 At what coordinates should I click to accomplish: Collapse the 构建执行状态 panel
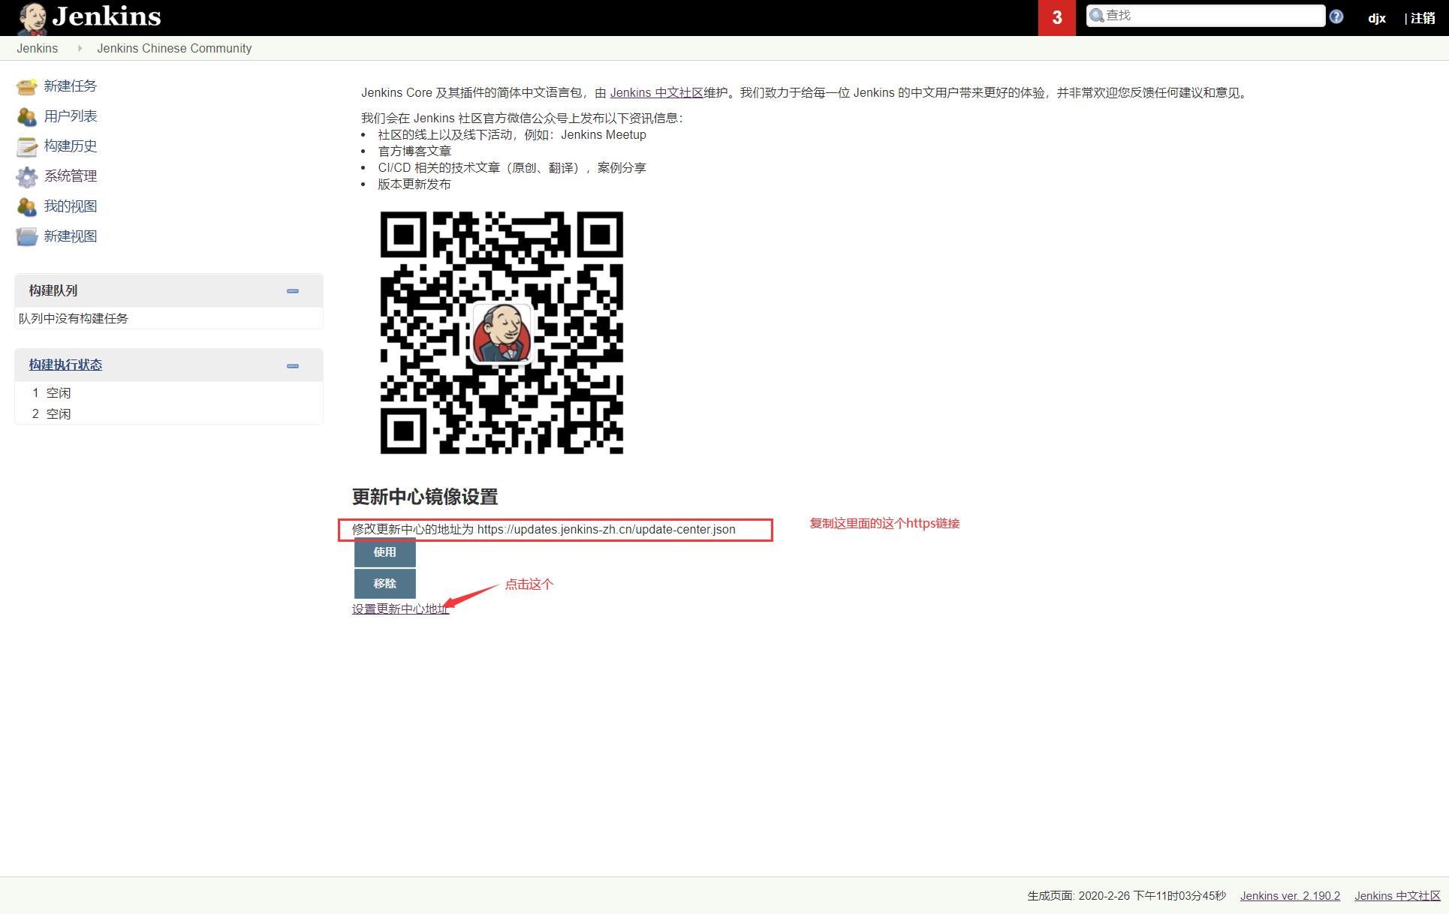click(293, 366)
